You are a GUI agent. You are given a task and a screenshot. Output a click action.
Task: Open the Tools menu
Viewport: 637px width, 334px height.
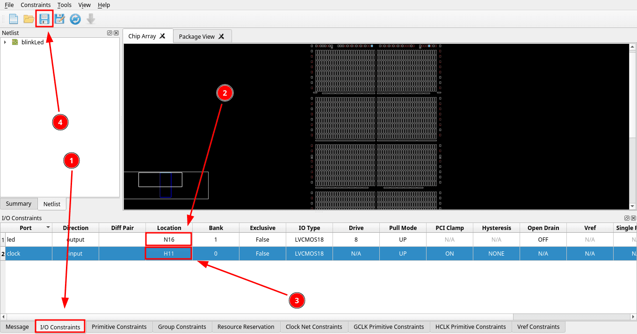[x=65, y=5]
